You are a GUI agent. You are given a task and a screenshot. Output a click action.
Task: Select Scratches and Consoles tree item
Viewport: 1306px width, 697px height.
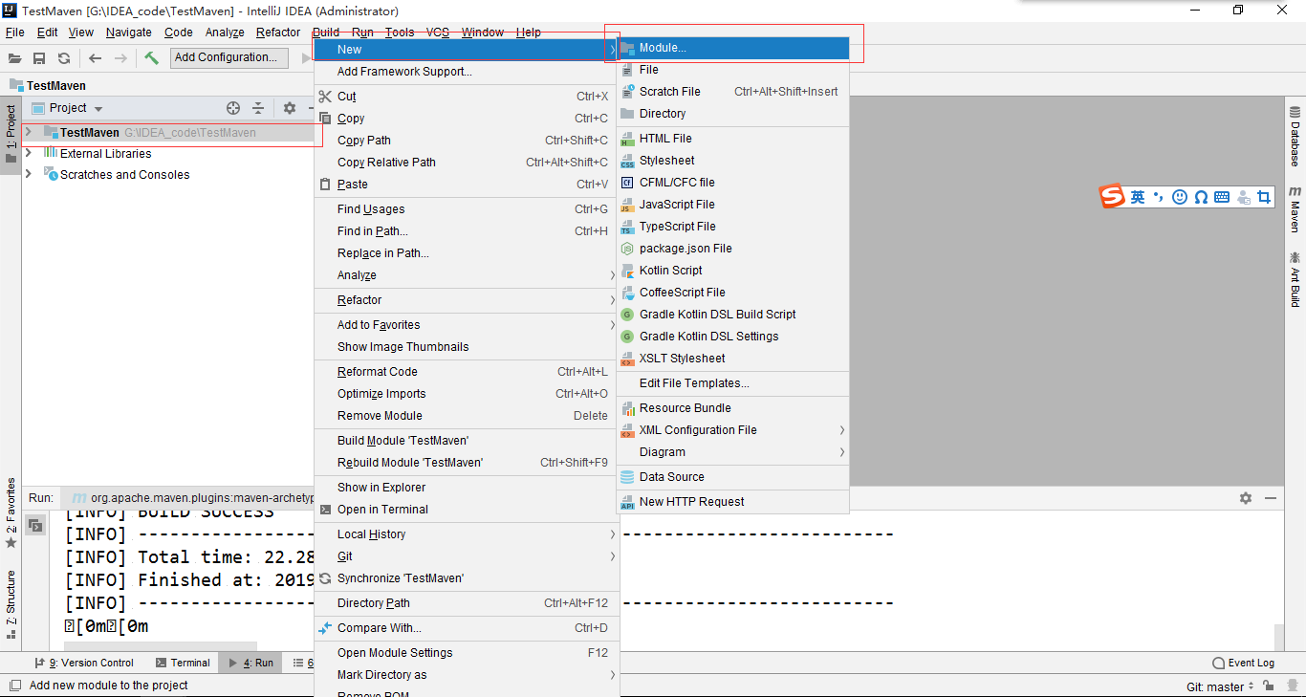124,174
